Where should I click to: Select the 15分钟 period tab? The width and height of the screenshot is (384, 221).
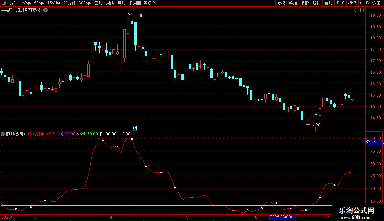click(54, 3)
